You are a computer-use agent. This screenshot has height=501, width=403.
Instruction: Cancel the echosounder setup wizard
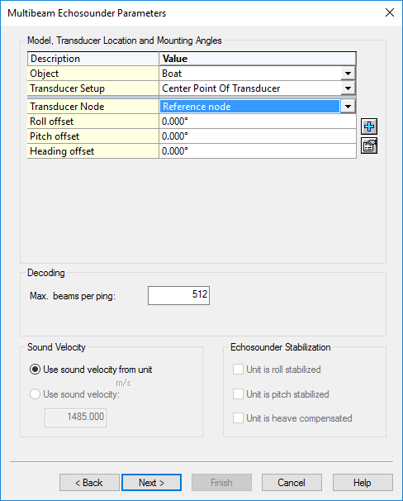pyautogui.click(x=292, y=483)
